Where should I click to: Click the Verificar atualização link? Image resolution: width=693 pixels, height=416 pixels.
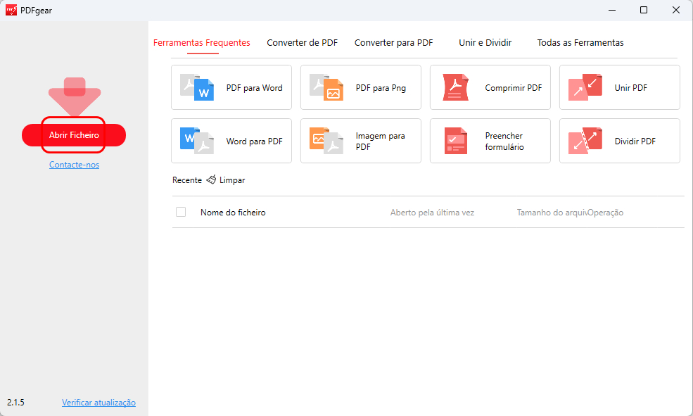(98, 403)
